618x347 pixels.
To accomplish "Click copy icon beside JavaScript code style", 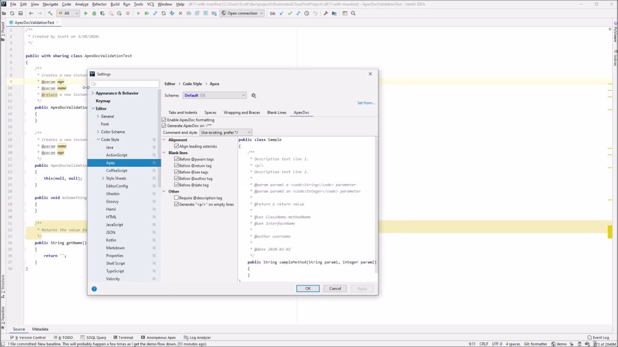I will [x=154, y=225].
